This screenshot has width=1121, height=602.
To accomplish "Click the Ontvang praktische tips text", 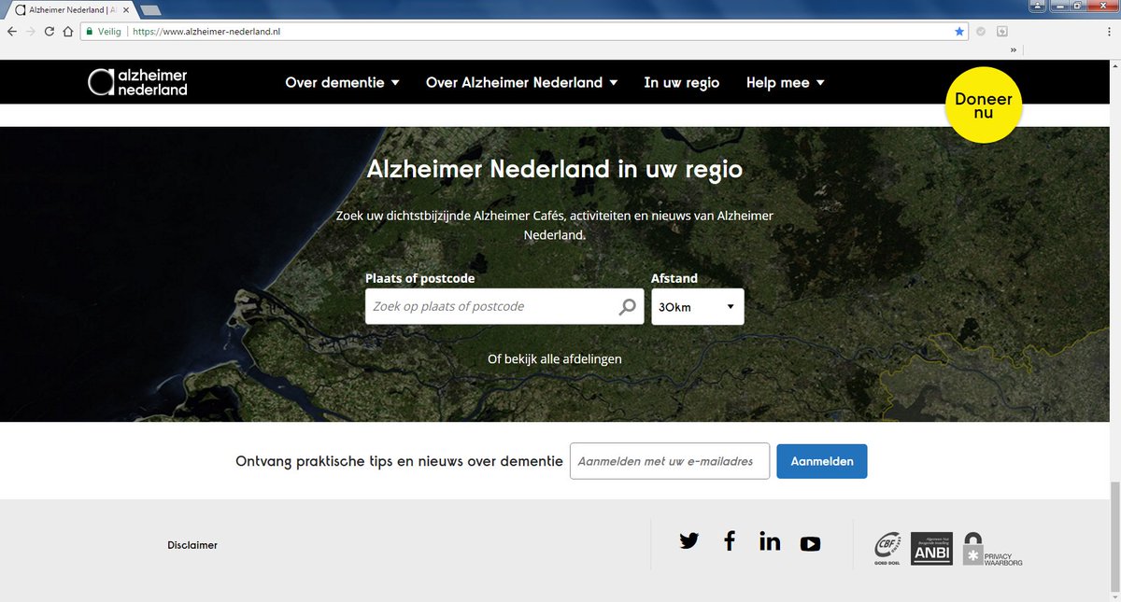I will pos(400,461).
